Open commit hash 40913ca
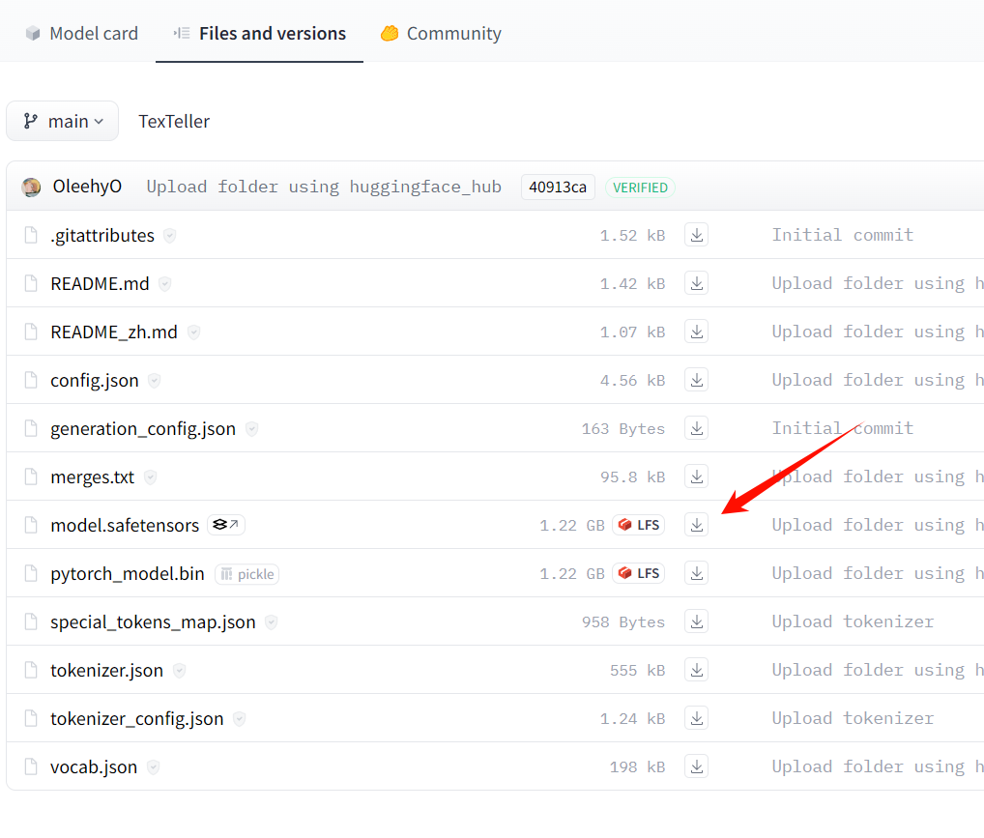The image size is (984, 838). click(558, 188)
